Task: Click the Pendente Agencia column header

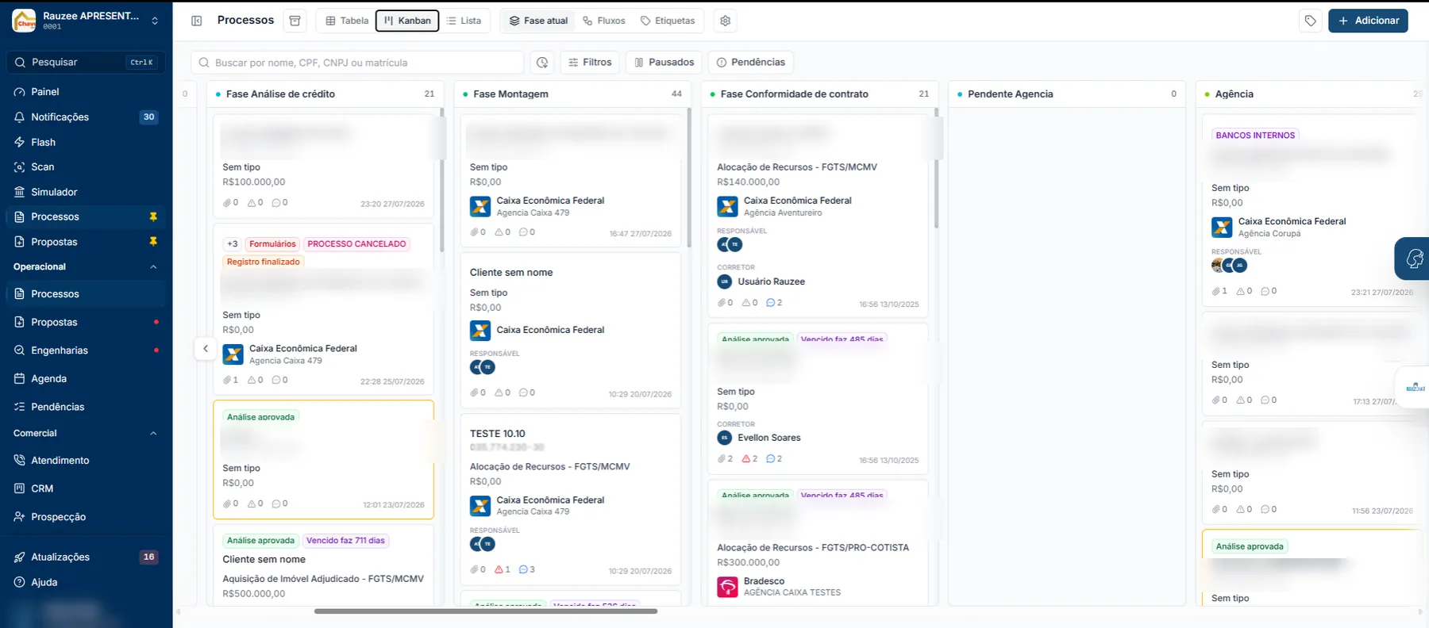Action: [x=1066, y=94]
